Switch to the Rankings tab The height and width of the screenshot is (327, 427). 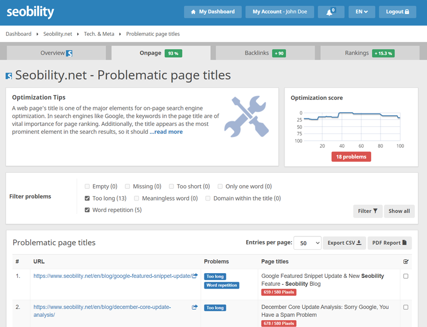[x=369, y=53]
